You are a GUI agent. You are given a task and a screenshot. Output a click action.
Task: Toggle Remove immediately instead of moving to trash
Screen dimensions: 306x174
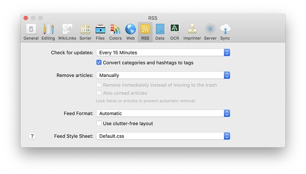pyautogui.click(x=99, y=85)
